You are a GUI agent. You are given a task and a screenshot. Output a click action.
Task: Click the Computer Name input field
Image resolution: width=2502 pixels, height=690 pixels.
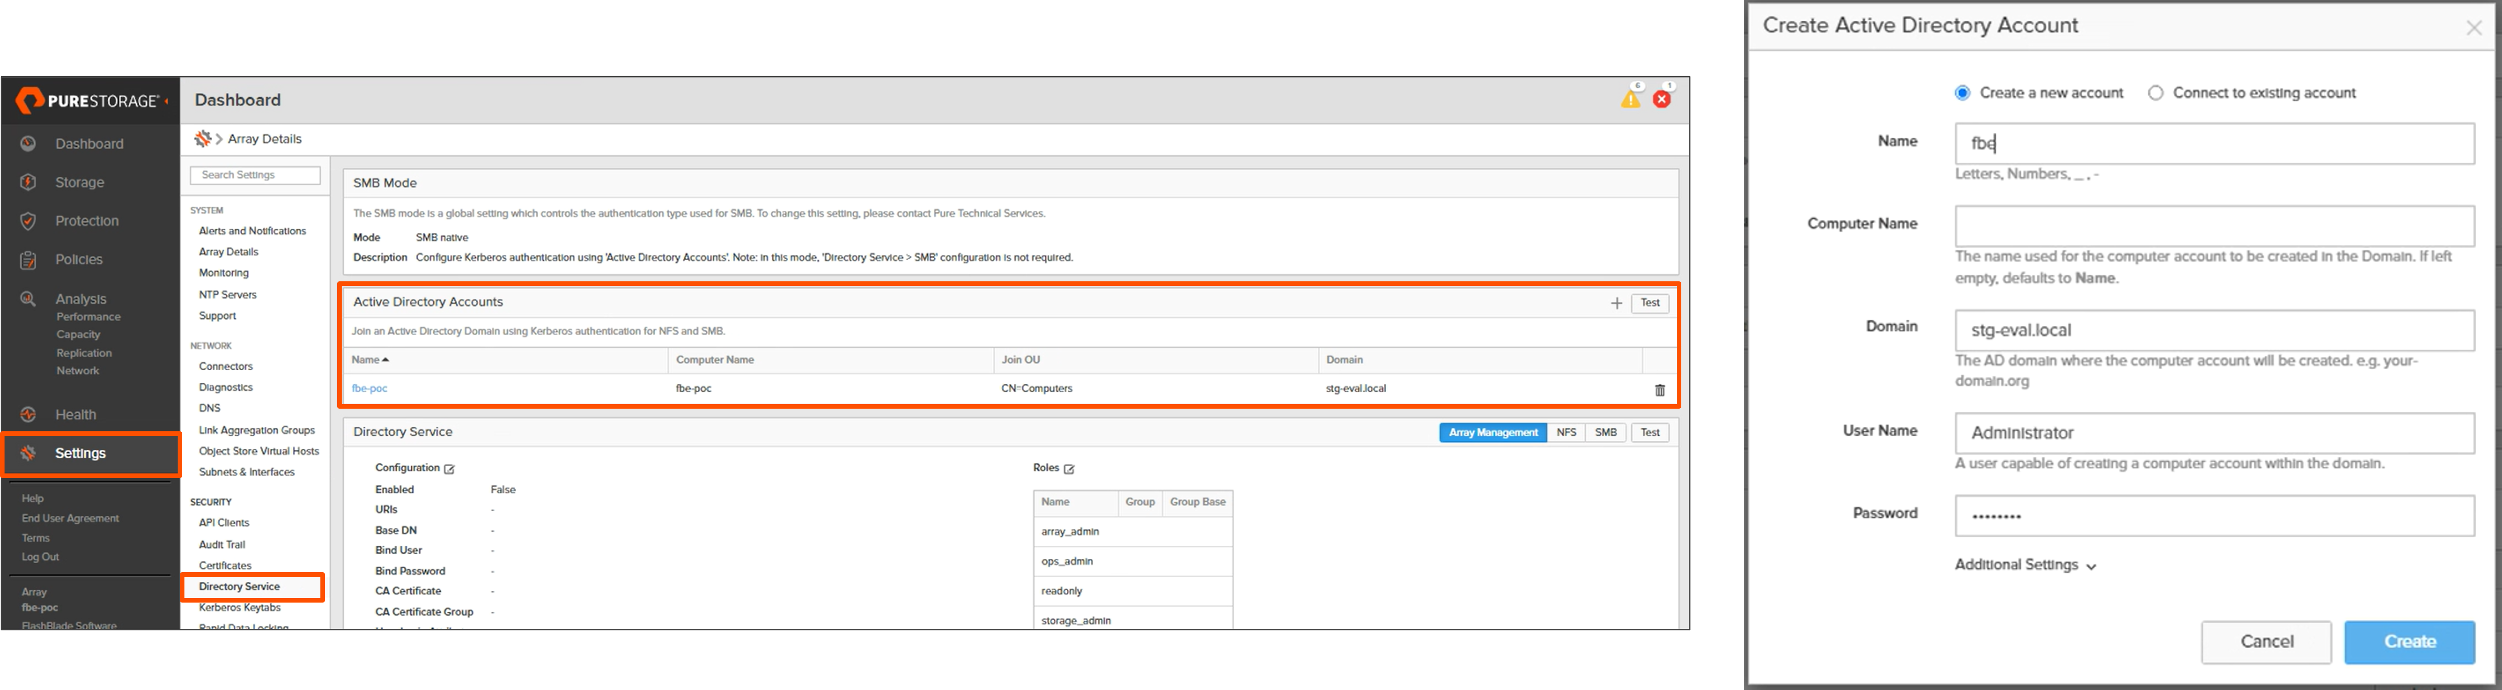click(x=2215, y=226)
